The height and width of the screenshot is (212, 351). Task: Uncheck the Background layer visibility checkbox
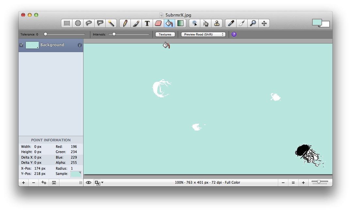point(21,45)
